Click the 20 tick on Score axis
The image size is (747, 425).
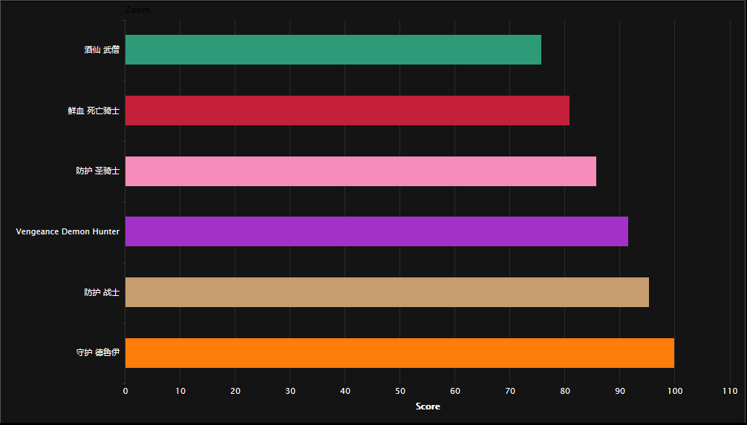[235, 391]
